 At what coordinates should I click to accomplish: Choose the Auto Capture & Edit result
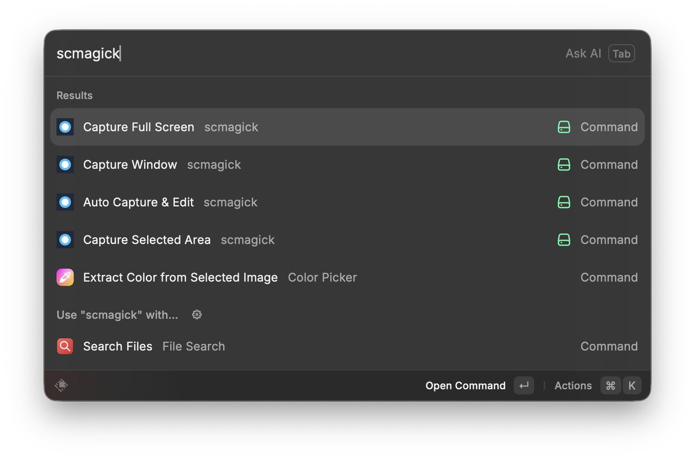348,202
